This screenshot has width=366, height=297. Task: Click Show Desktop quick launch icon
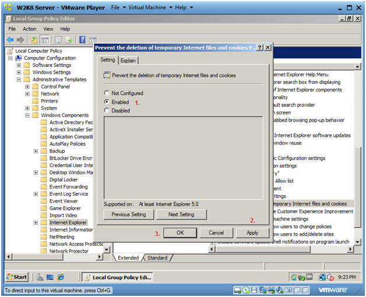(x=50, y=277)
